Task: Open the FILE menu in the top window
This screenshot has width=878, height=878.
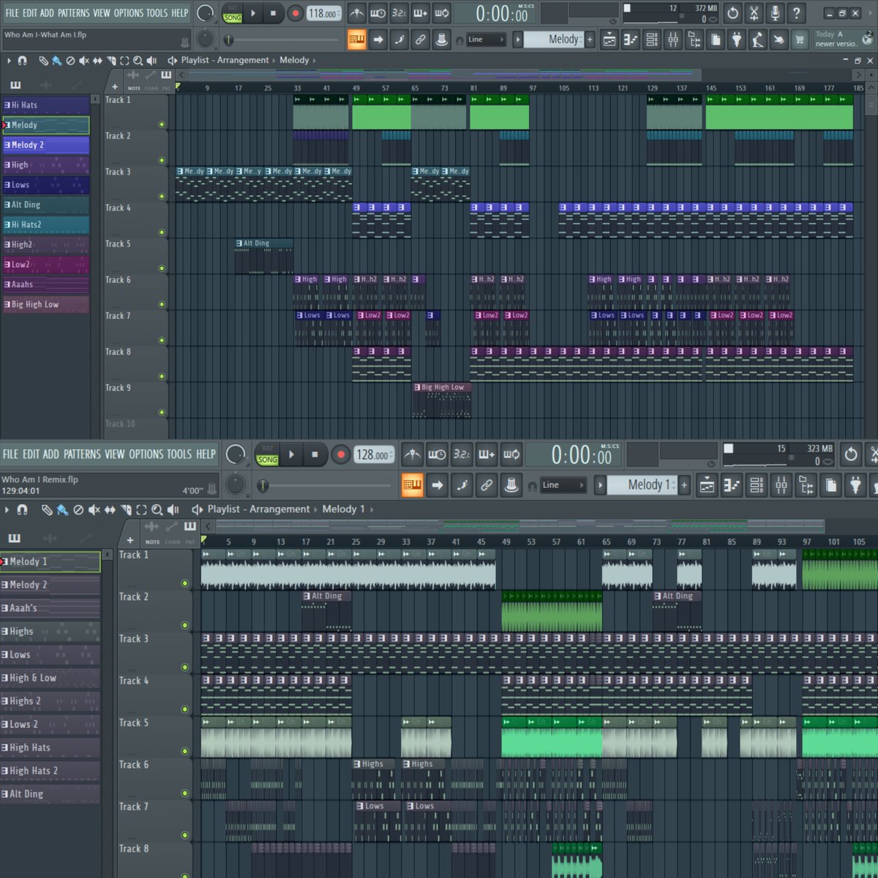Action: [x=12, y=13]
